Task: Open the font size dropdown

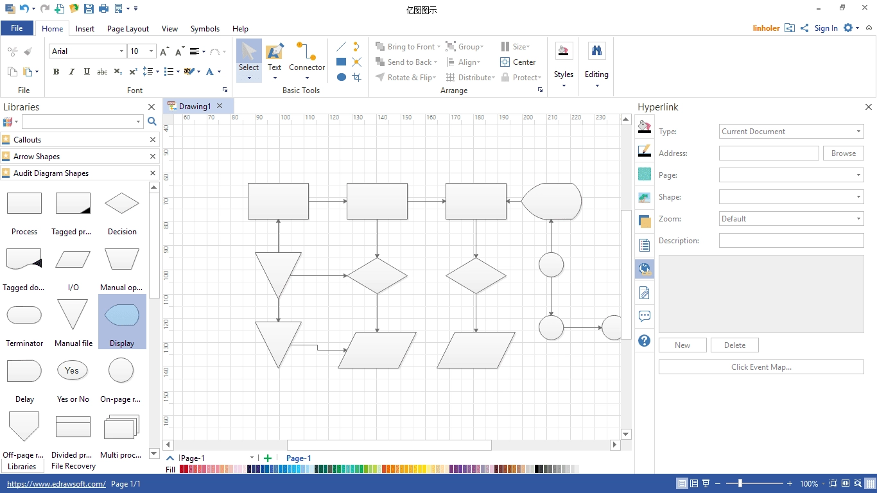Action: tap(152, 51)
